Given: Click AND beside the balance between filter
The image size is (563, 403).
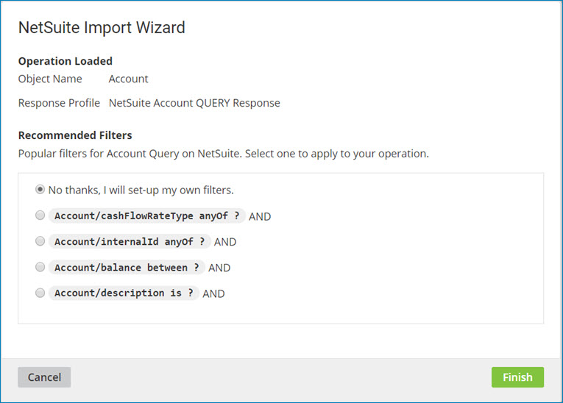Looking at the screenshot, I should click(x=219, y=268).
